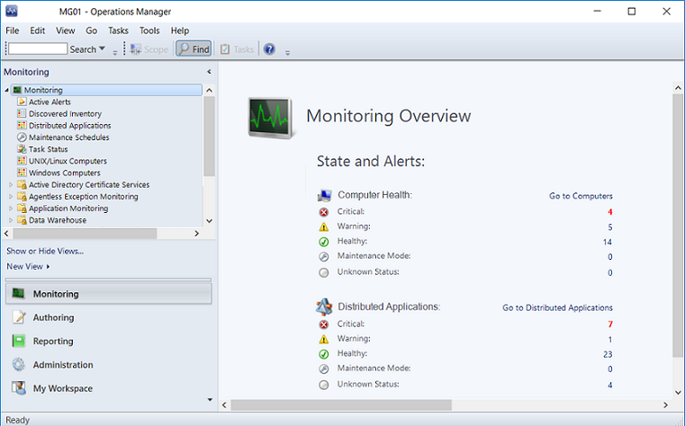The width and height of the screenshot is (685, 426).
Task: Click the Operations Manager app icon in title bar
Action: (x=12, y=11)
